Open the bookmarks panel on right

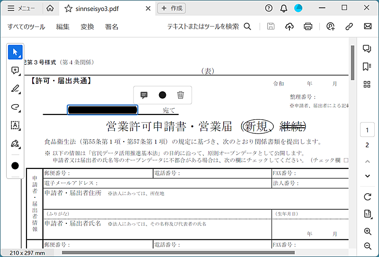tap(367, 66)
